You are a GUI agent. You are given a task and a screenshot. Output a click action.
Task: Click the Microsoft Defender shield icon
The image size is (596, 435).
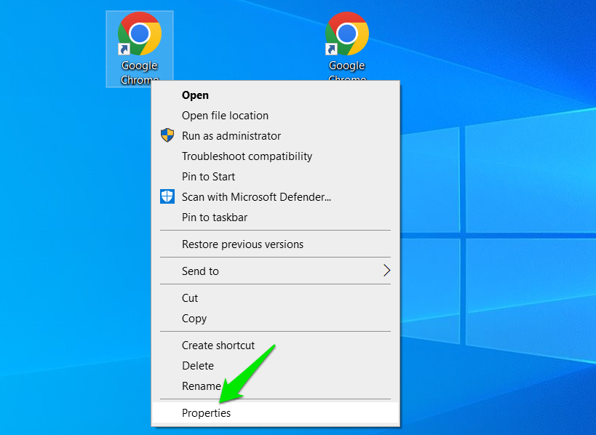point(167,196)
